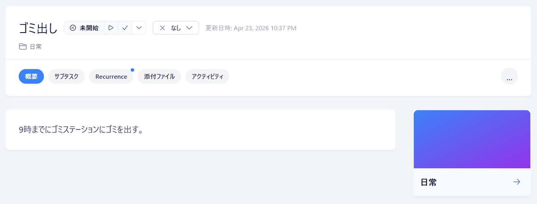Go to the アクティビティ tab

click(x=207, y=77)
